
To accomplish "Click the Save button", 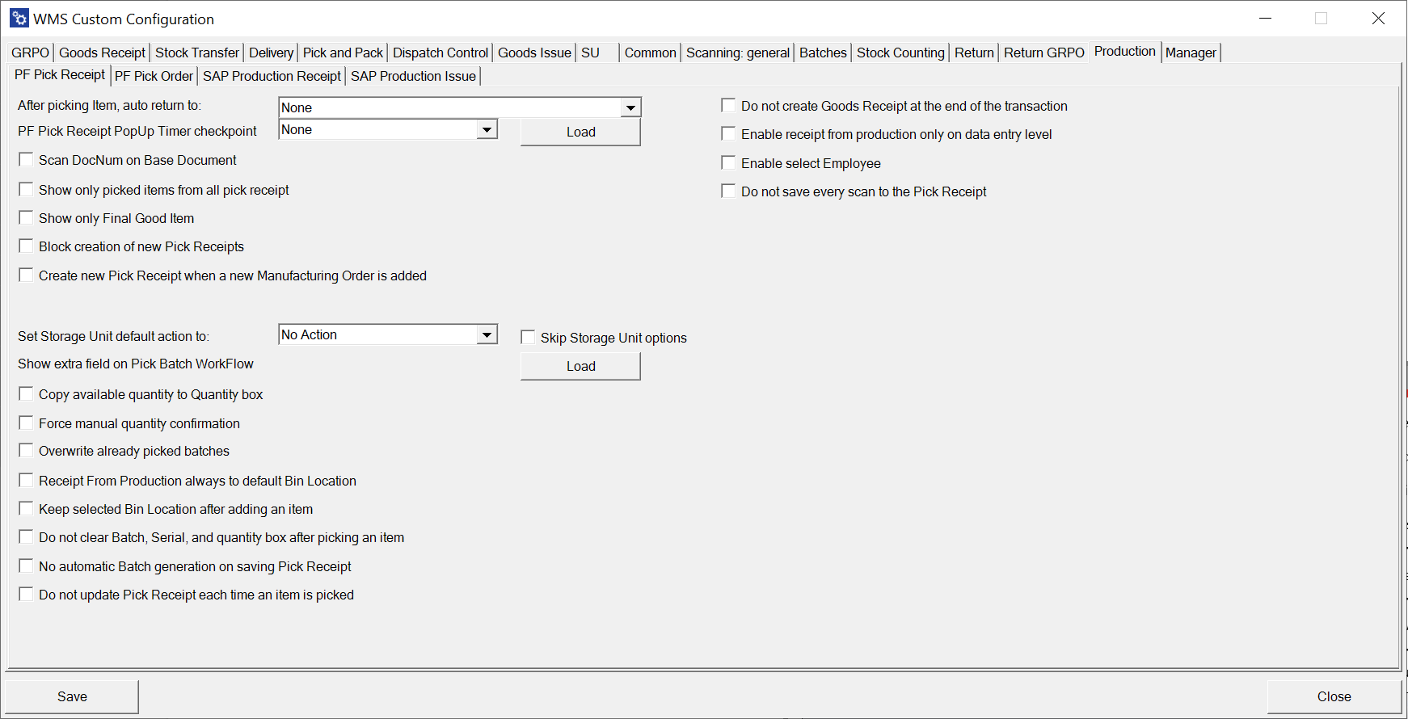I will [72, 696].
